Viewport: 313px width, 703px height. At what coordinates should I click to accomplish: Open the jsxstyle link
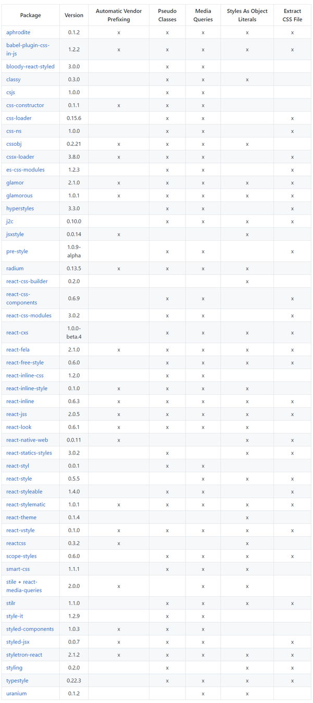coord(16,234)
